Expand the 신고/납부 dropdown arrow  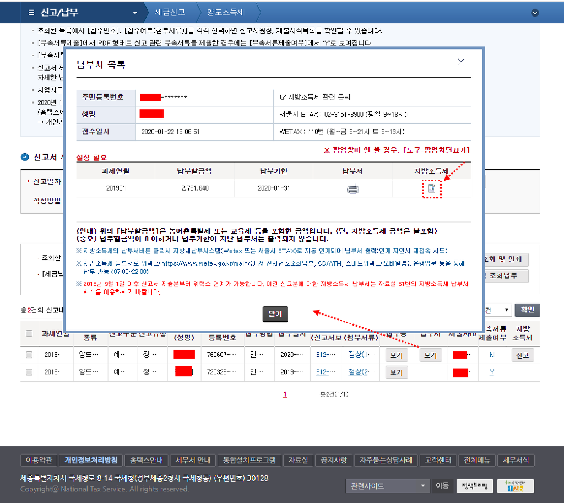[135, 13]
